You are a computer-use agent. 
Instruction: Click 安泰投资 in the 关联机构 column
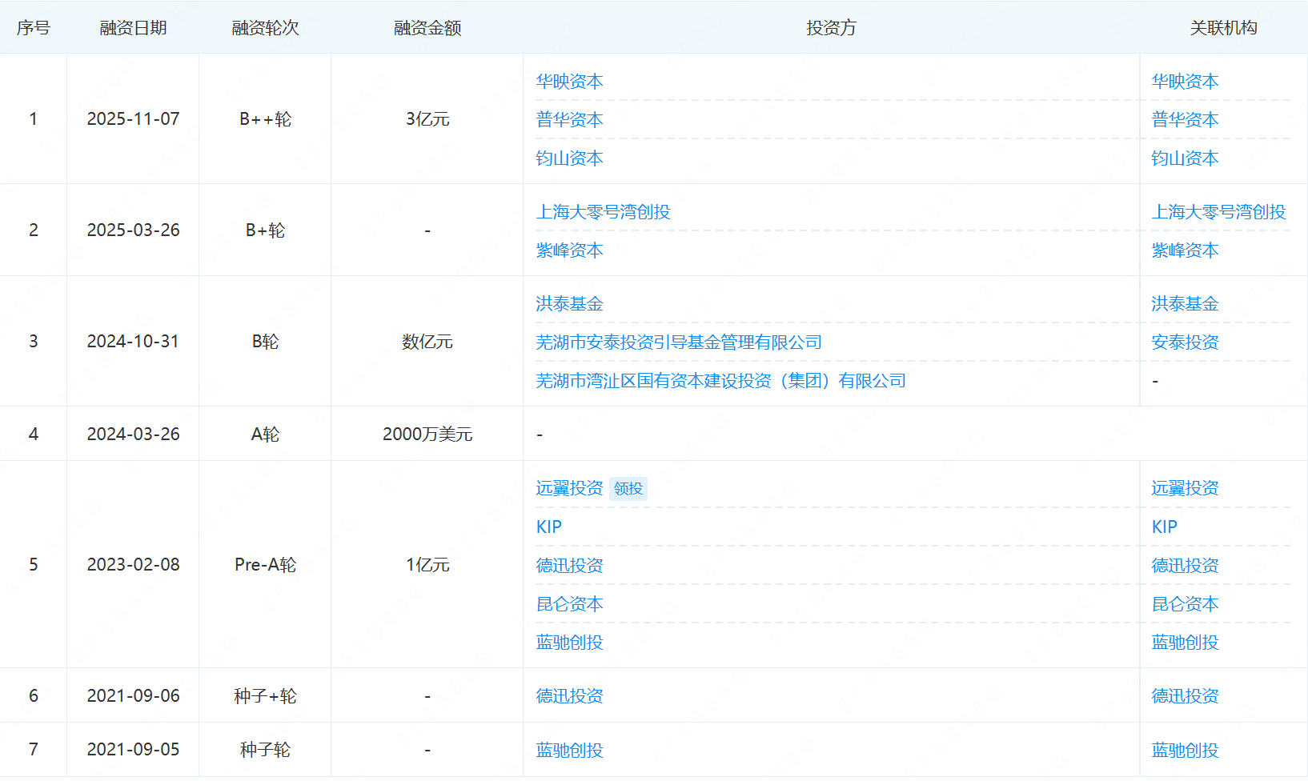coord(1185,342)
